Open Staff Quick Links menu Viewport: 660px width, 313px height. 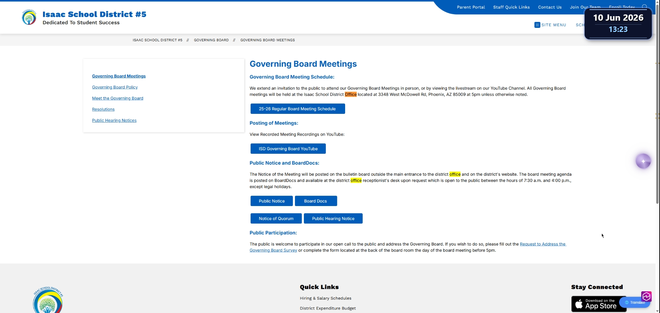click(x=511, y=7)
